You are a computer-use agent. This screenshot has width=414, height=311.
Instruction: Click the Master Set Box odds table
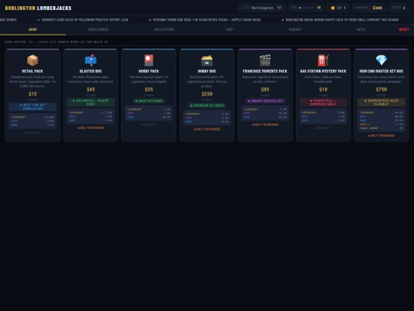coord(381,120)
